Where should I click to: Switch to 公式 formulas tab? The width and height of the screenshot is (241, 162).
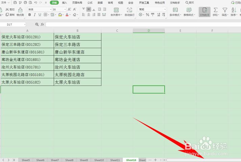[90, 3]
